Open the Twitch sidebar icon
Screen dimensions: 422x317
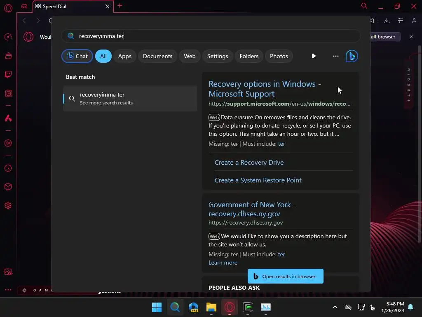tap(8, 74)
